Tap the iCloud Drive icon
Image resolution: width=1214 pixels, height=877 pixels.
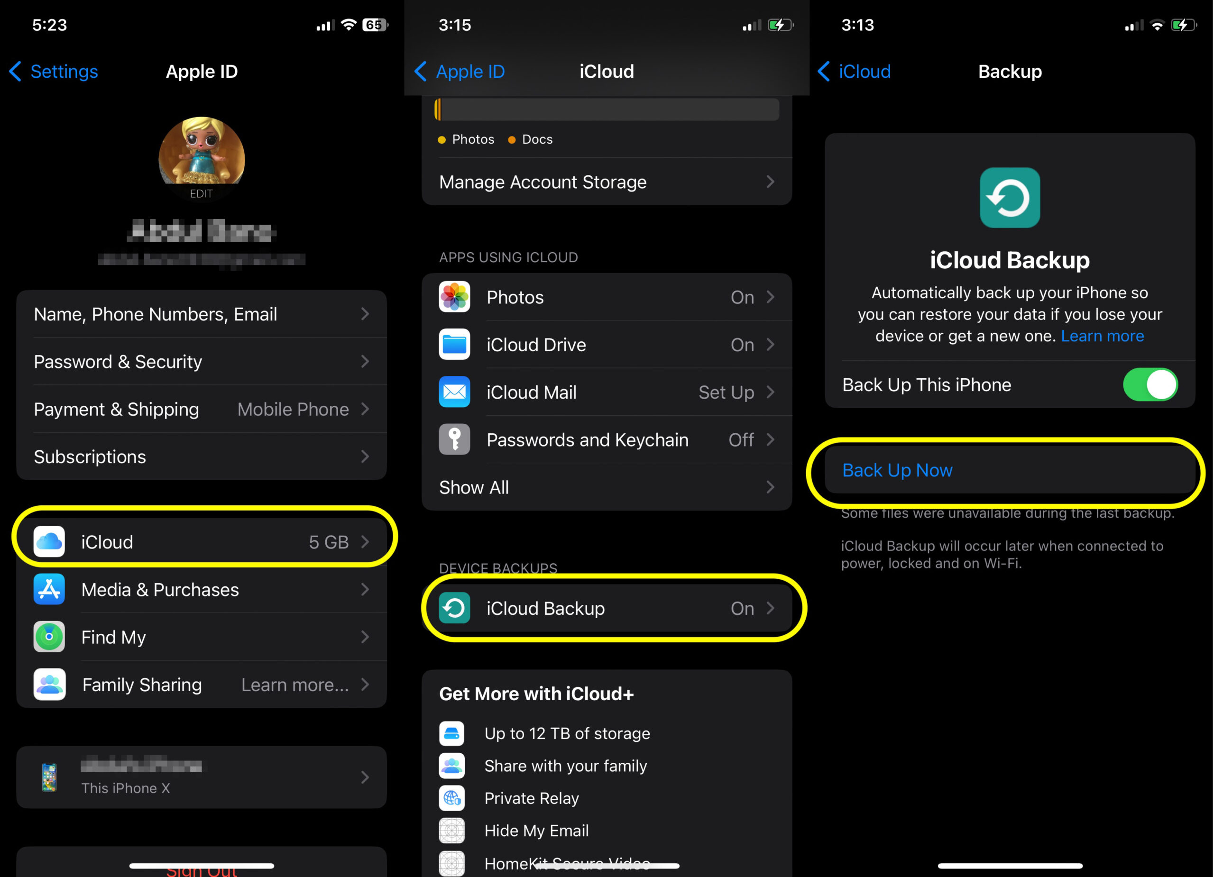coord(454,343)
